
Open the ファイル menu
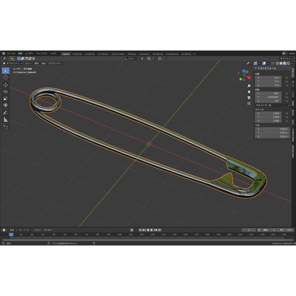[x=11, y=53]
